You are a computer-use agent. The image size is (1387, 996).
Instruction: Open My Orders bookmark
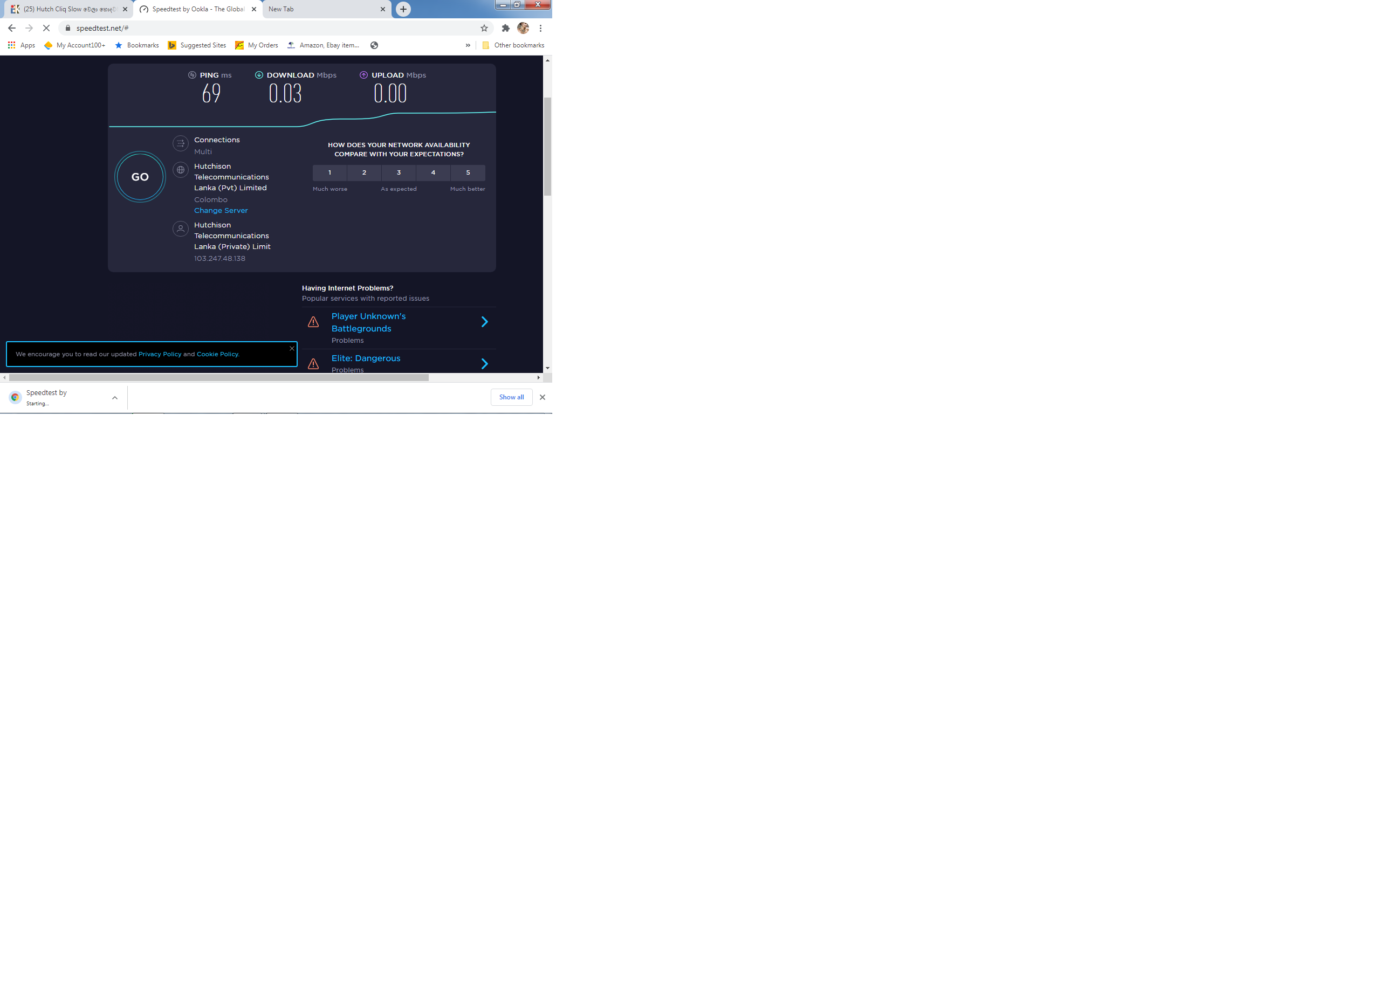coord(257,45)
